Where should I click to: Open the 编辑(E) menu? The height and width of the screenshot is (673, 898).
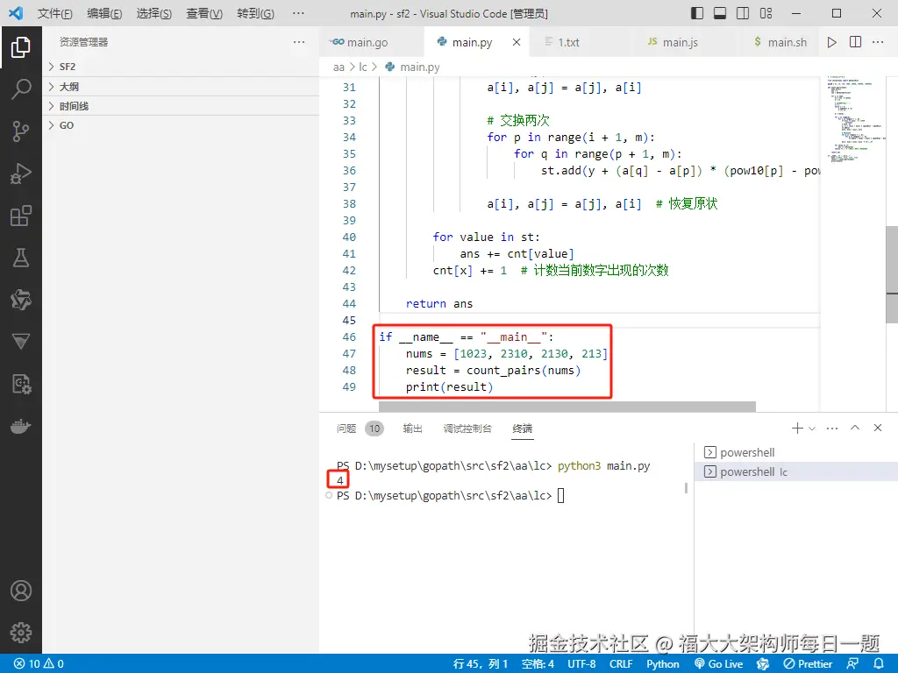[105, 13]
